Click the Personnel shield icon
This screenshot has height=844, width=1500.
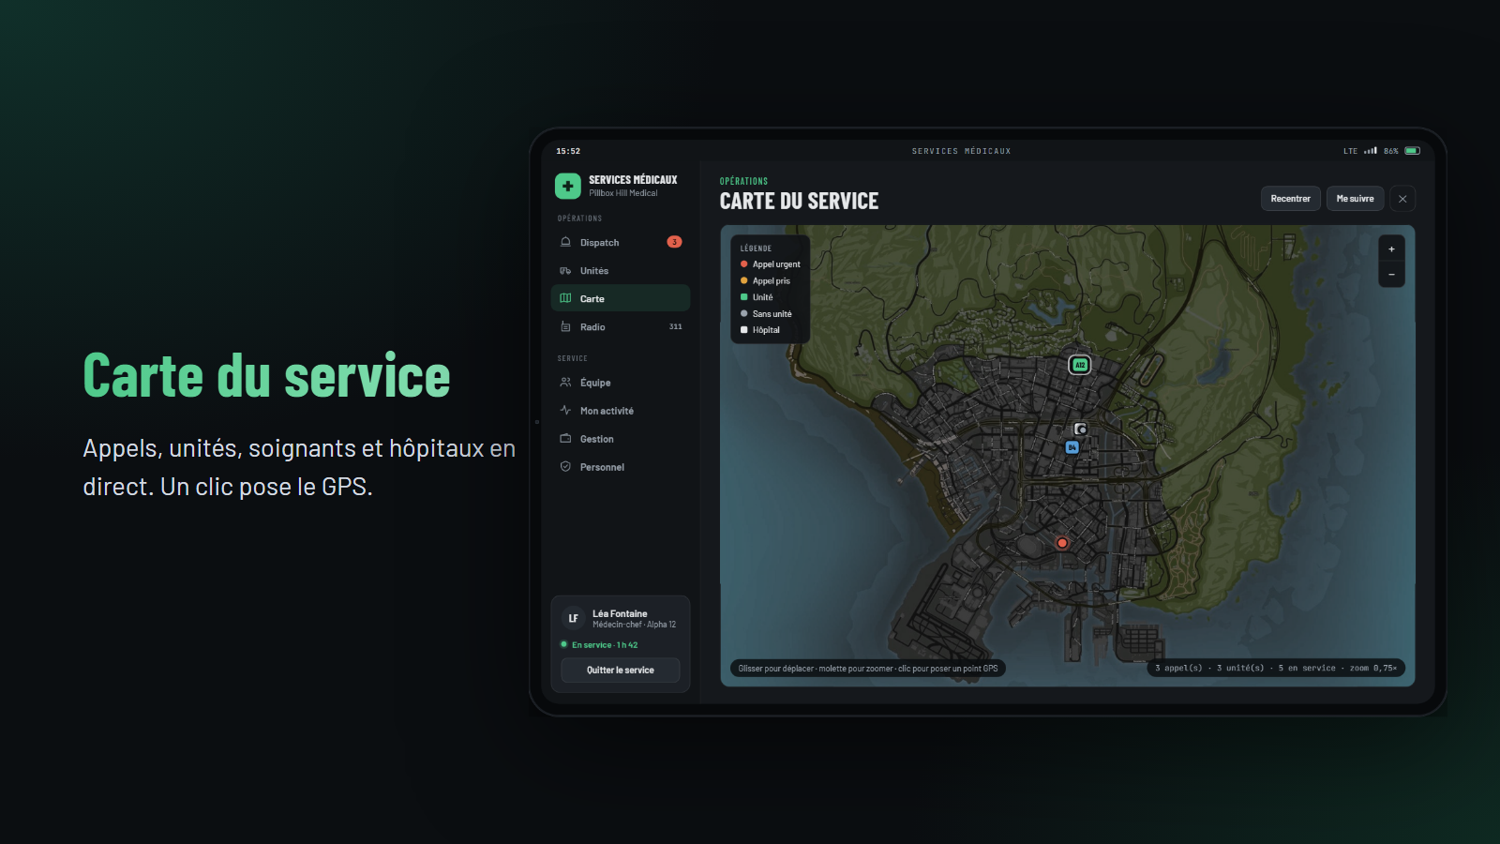point(565,466)
